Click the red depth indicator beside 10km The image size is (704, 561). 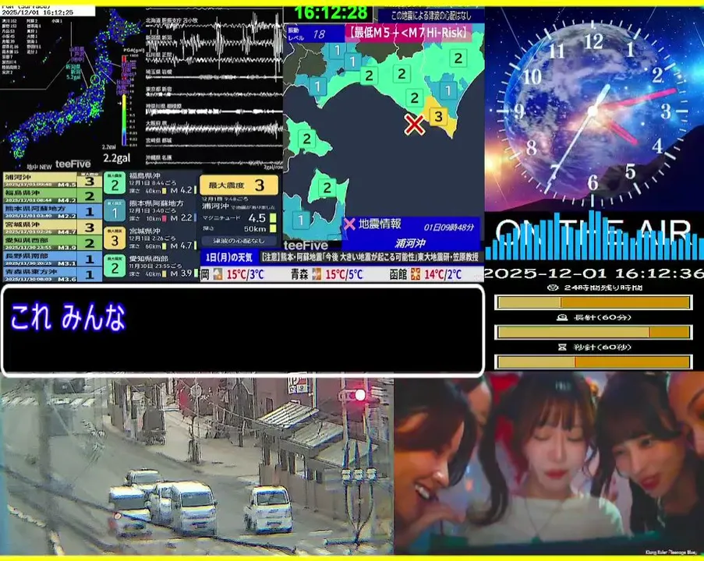pyautogui.click(x=165, y=218)
